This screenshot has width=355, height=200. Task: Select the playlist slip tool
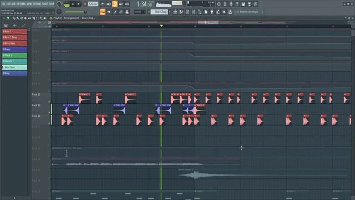coord(29,18)
